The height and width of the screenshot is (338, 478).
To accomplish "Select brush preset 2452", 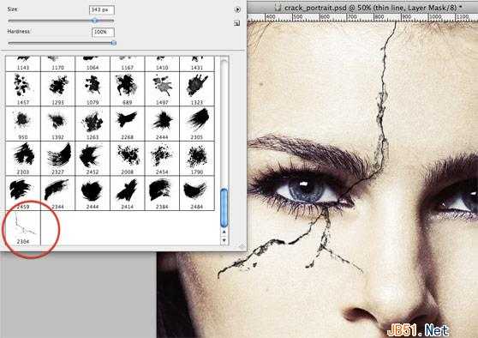I will 93,158.
